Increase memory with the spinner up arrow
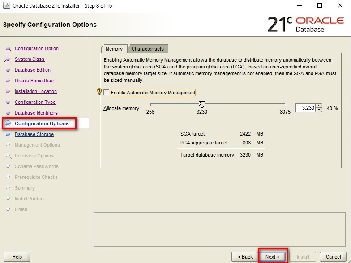 [319, 106]
